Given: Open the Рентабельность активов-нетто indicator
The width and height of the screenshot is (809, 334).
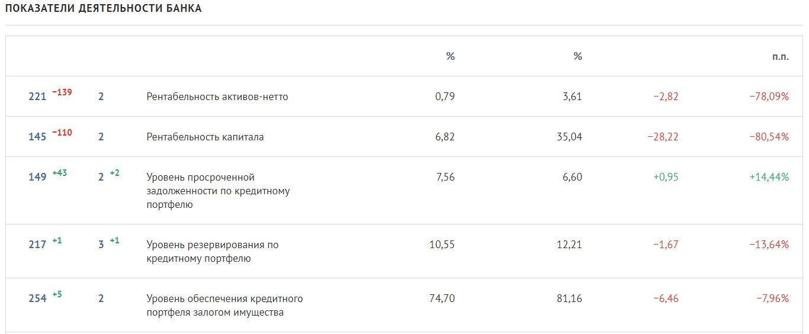Looking at the screenshot, I should point(217,97).
